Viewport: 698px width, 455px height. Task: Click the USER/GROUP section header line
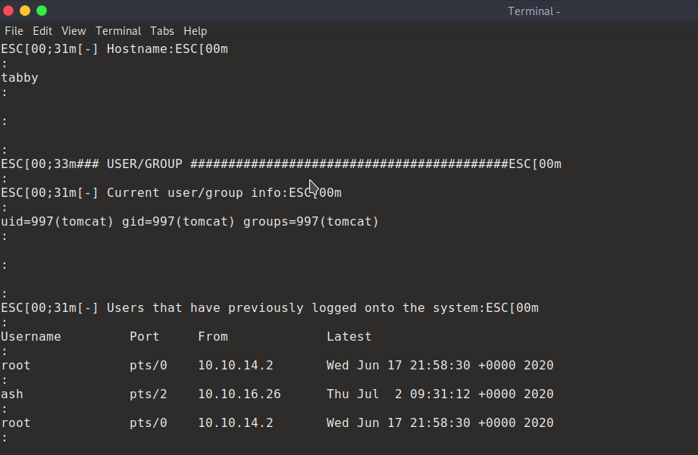point(280,164)
